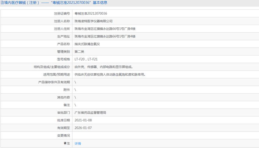
Task: Select the product name 指夹式脉搏血氧仪
Action: pyautogui.click(x=87, y=44)
